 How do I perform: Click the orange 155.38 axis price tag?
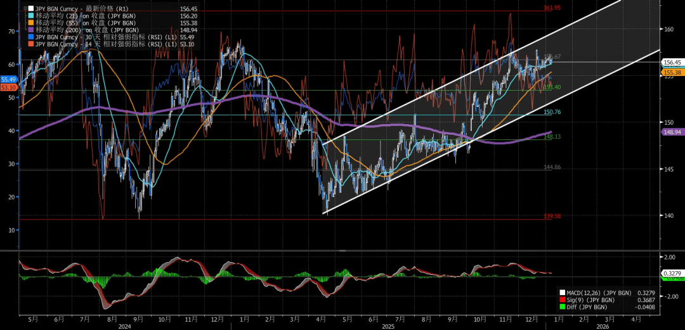click(672, 73)
